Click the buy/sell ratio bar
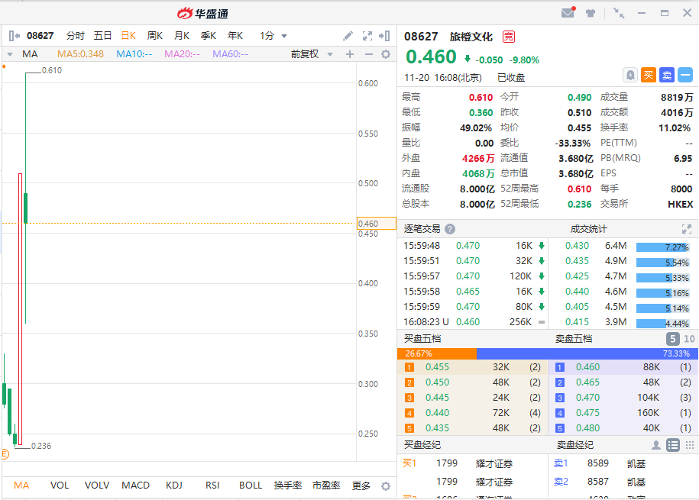699x500 pixels. [x=546, y=353]
